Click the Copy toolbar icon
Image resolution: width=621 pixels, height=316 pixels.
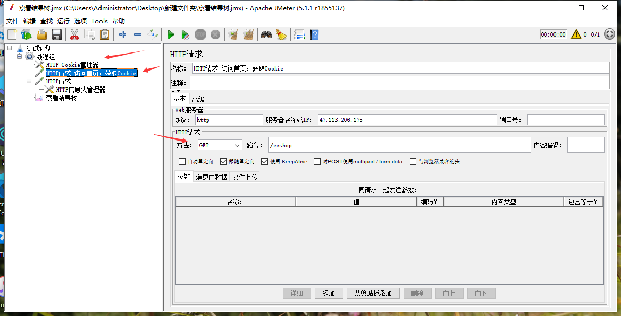(x=90, y=34)
